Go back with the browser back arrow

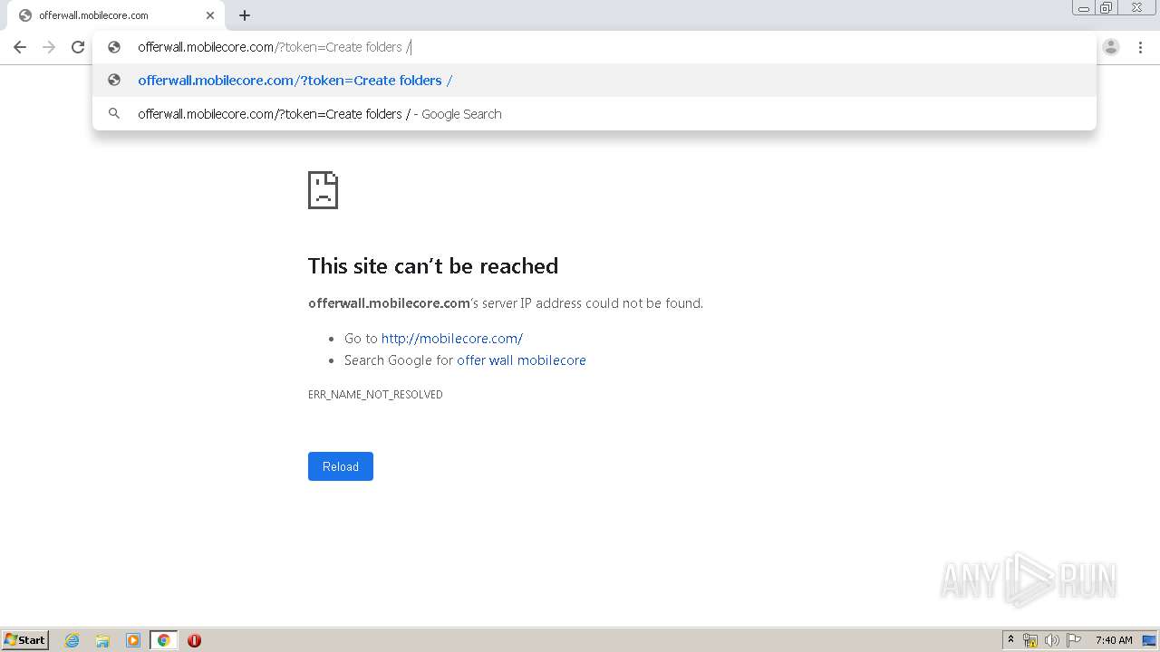(x=20, y=47)
